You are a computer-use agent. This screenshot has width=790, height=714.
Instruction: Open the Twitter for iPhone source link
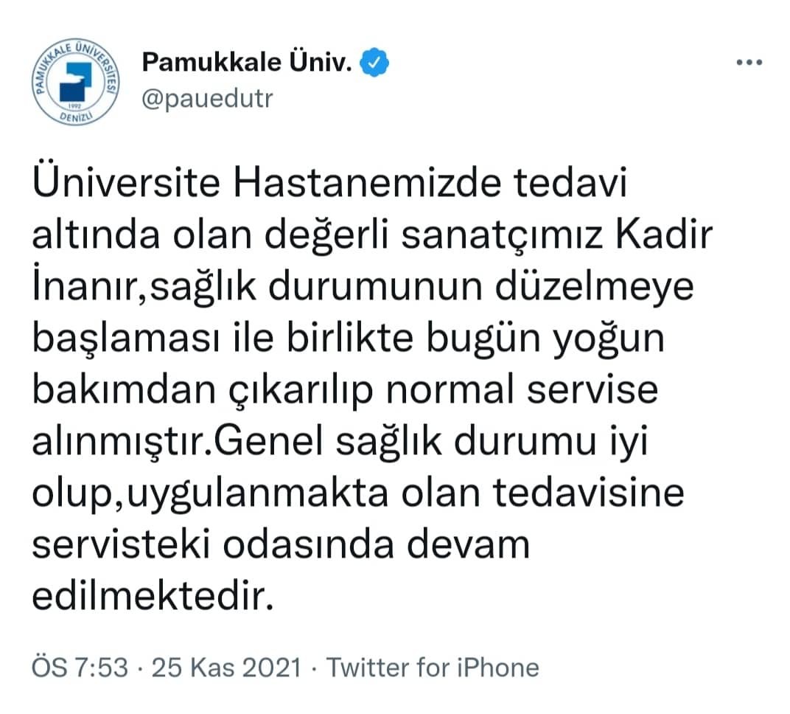433,668
